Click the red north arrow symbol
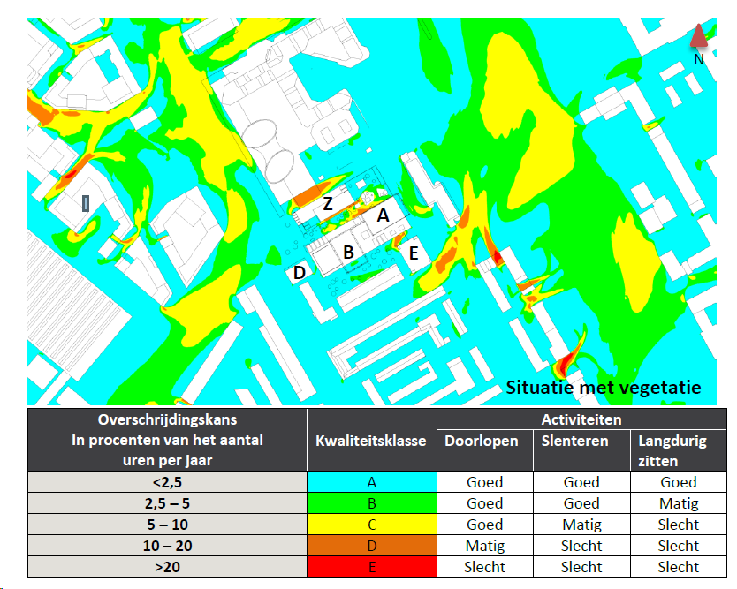737x589 pixels. [699, 35]
